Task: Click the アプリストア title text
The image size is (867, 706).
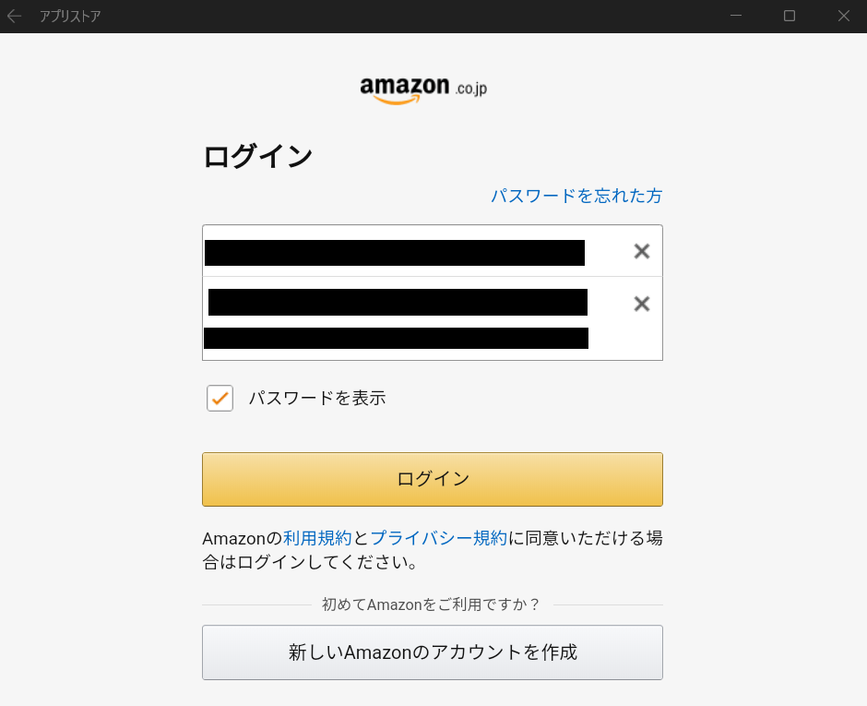Action: [x=69, y=16]
